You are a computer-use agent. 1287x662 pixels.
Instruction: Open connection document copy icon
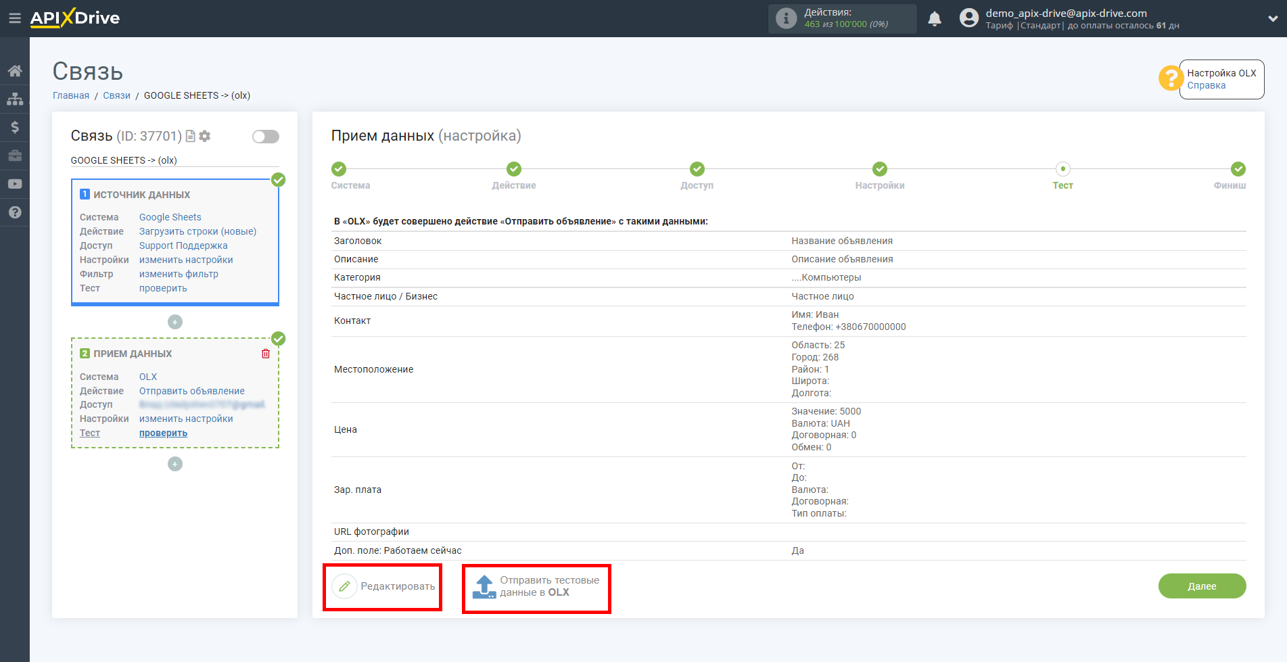(191, 136)
